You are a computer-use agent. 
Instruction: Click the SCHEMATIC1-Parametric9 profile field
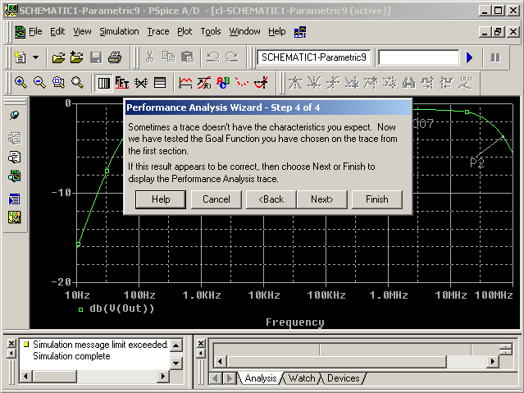click(x=314, y=57)
